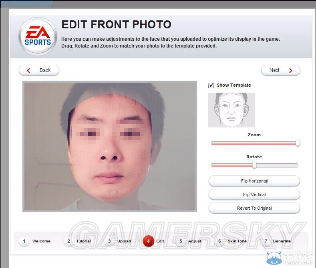Uncheck the Show Template checkbox
Screen dimensions: 316x268
[x=211, y=85]
